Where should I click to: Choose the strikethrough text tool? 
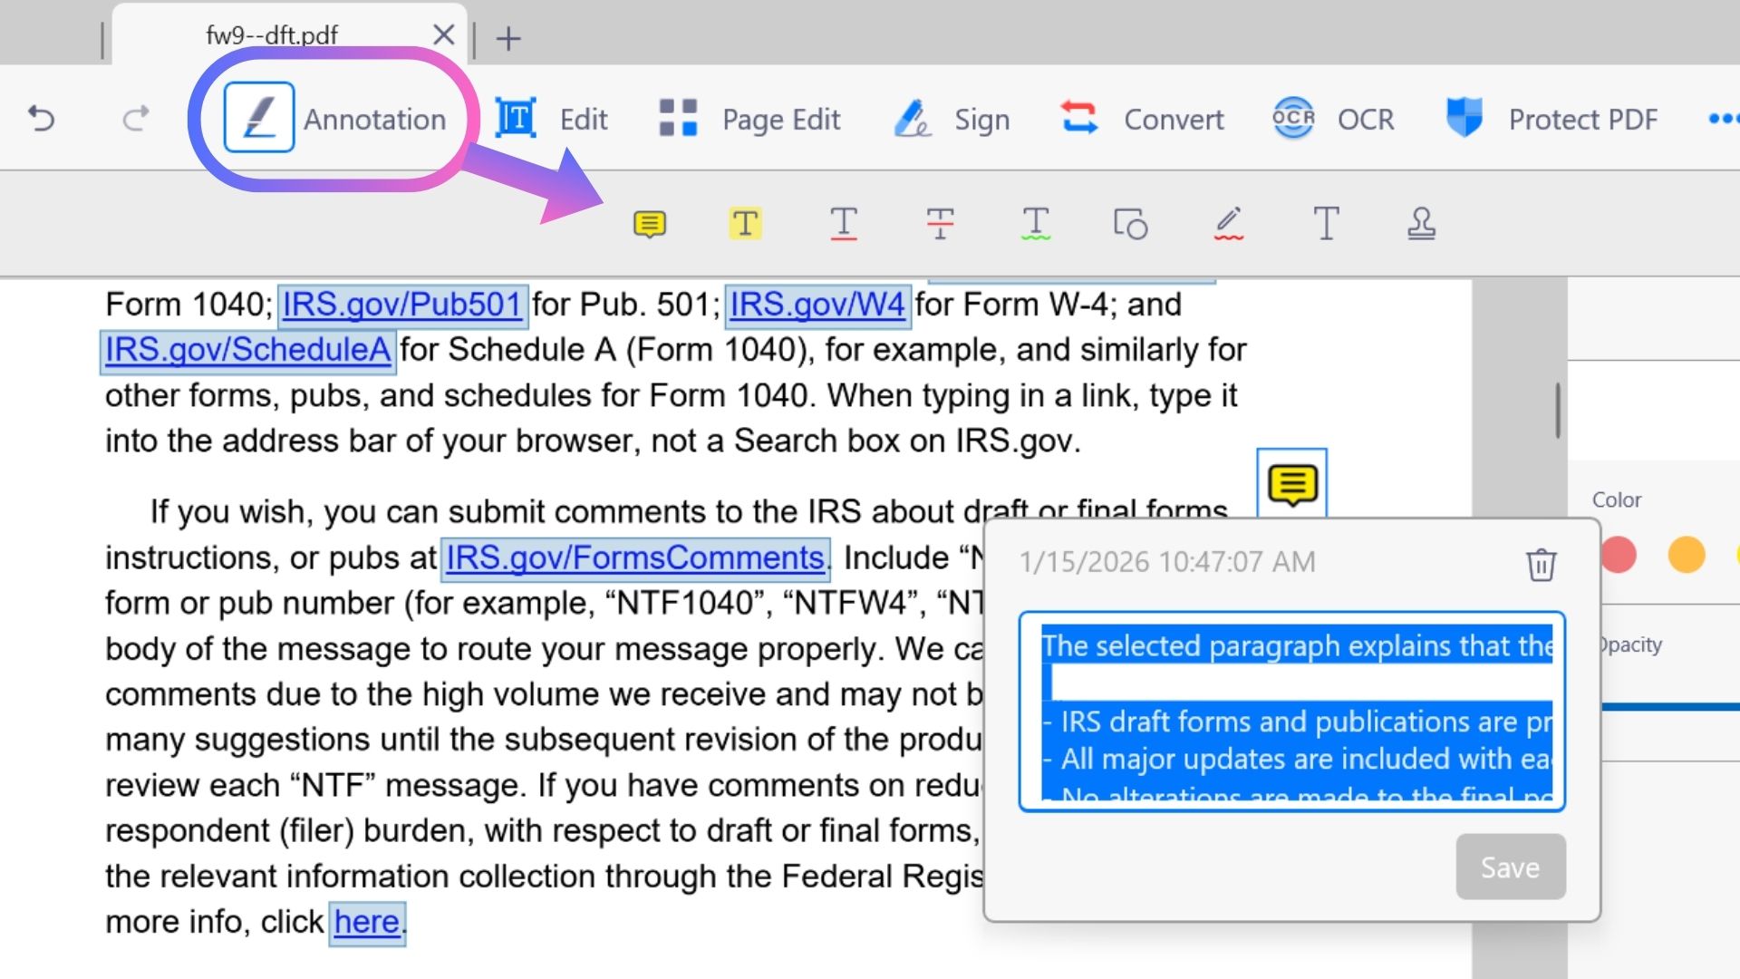tap(940, 223)
